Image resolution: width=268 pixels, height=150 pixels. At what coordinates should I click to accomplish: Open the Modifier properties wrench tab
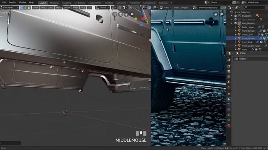click(x=229, y=99)
